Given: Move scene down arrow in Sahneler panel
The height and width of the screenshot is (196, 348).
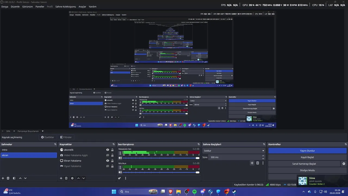Looking at the screenshot, I should 25,178.
